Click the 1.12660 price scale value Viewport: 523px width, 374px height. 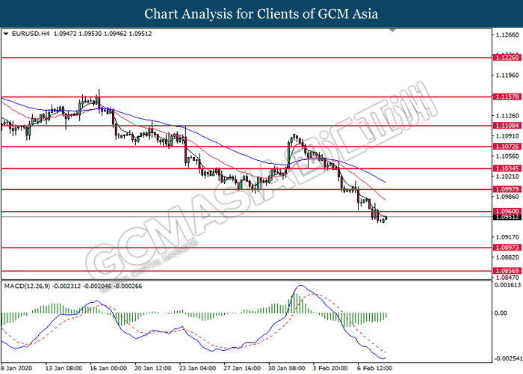507,34
